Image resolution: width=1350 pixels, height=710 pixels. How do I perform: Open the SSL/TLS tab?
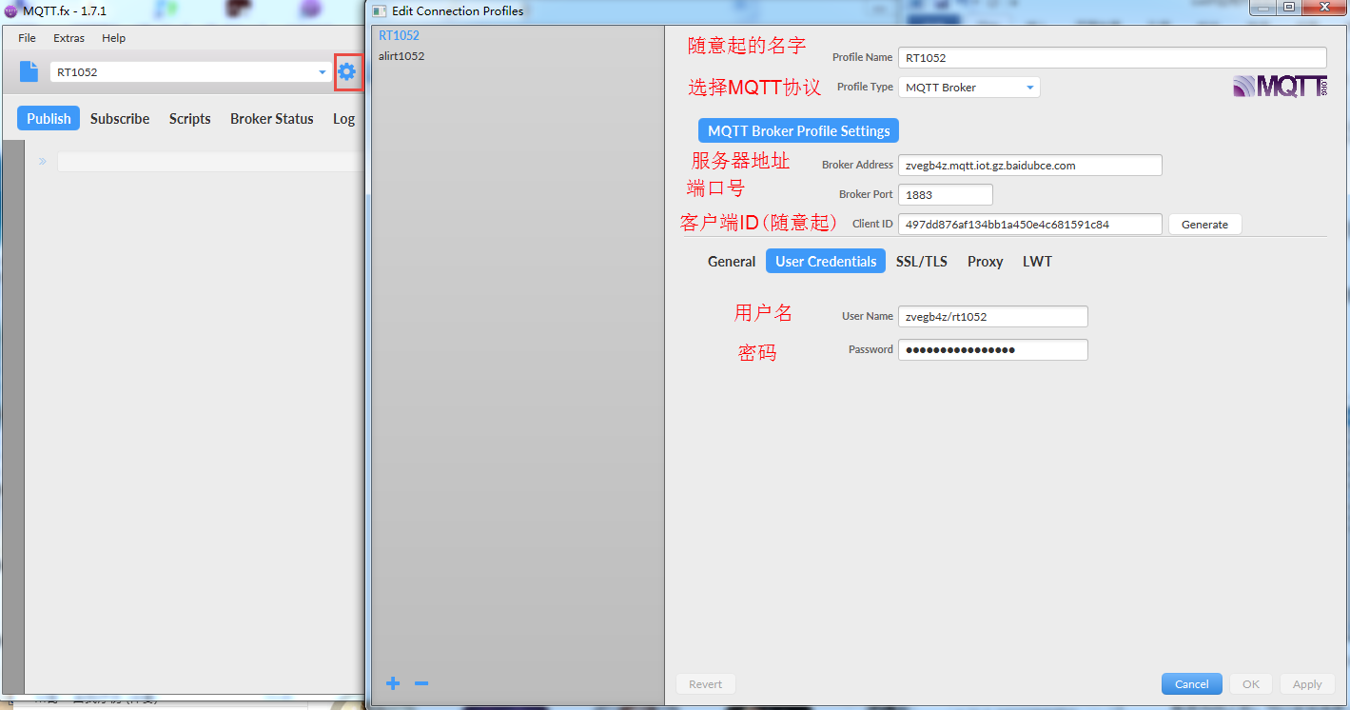point(922,262)
